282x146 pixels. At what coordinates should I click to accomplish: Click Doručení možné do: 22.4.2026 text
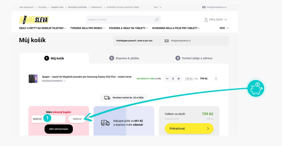pos(128,98)
